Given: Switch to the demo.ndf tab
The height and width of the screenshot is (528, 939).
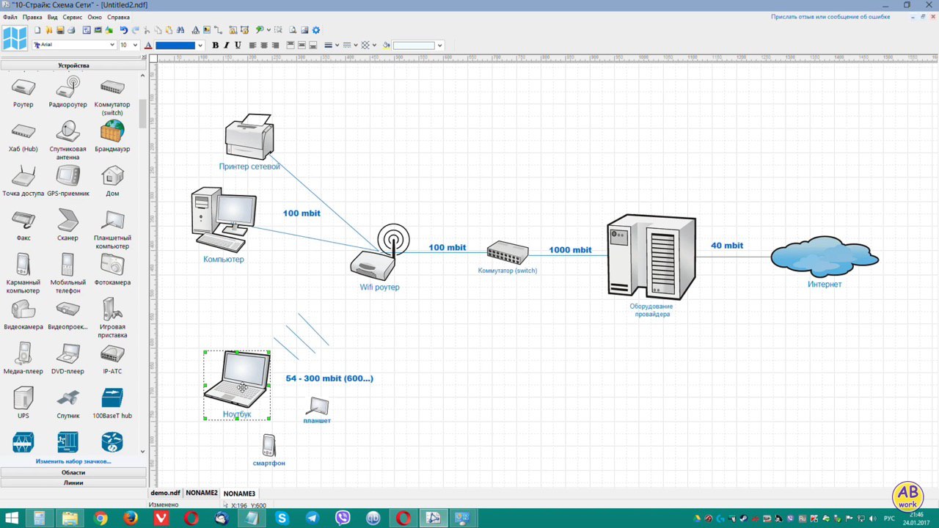Looking at the screenshot, I should pos(165,494).
